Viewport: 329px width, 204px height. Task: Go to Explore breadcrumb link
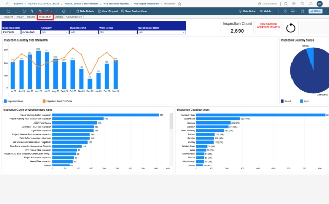point(19,4)
